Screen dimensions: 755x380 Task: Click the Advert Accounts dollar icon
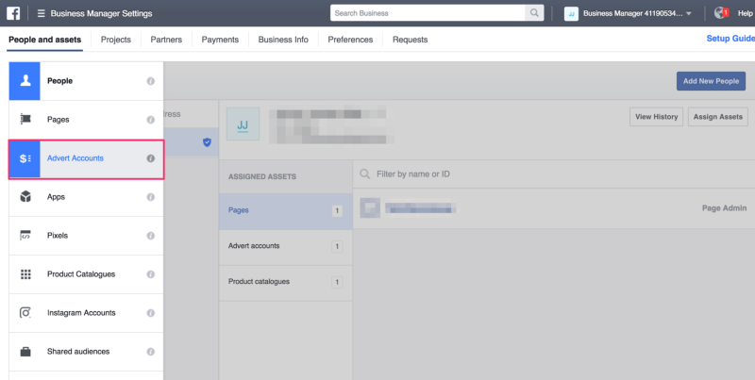point(25,158)
